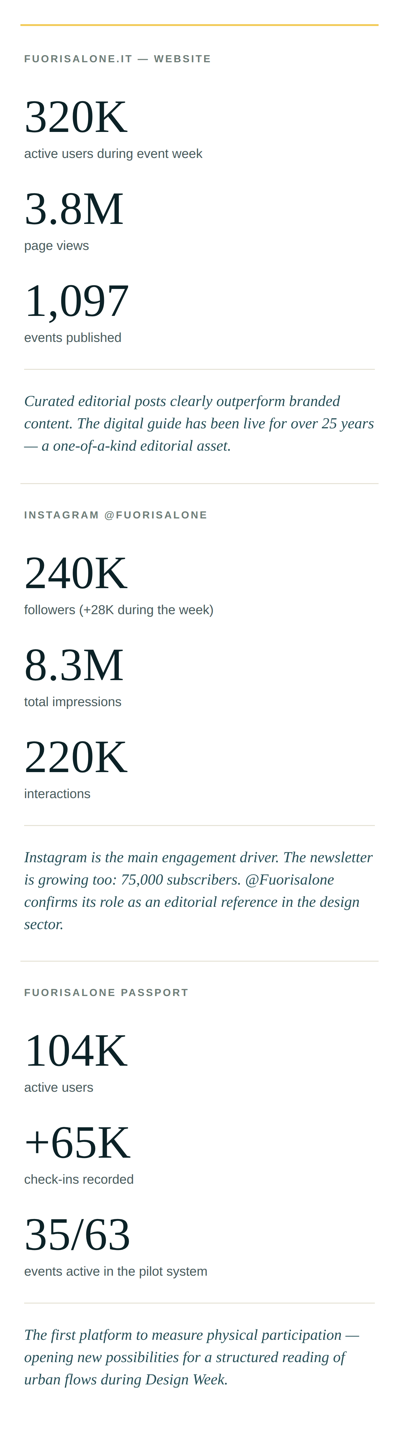
Task: Click the 'active users during event week' label
Action: click(113, 153)
